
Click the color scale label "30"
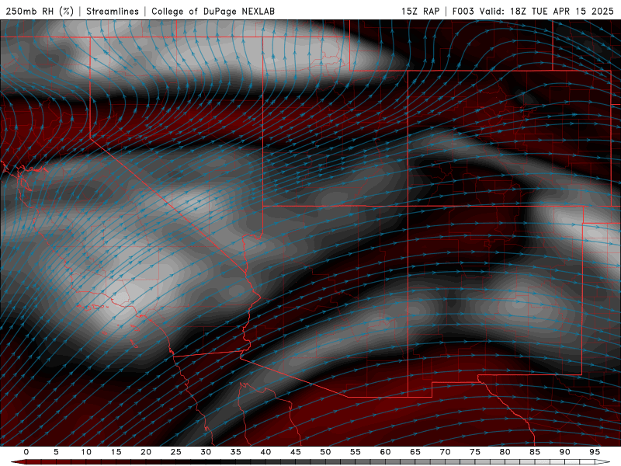click(x=206, y=452)
